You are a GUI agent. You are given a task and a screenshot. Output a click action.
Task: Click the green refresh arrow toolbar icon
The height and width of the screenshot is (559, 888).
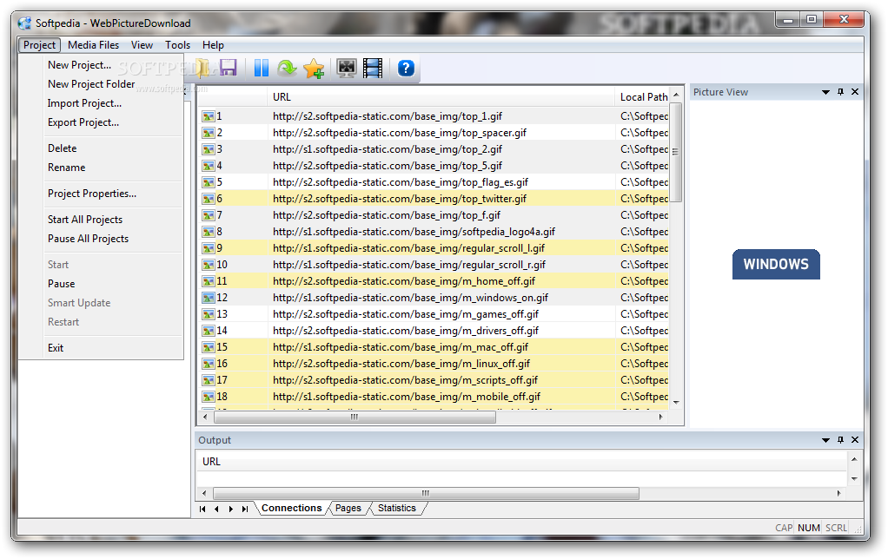[287, 68]
